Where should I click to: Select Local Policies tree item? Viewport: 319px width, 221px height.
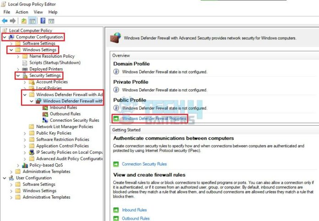(x=49, y=88)
